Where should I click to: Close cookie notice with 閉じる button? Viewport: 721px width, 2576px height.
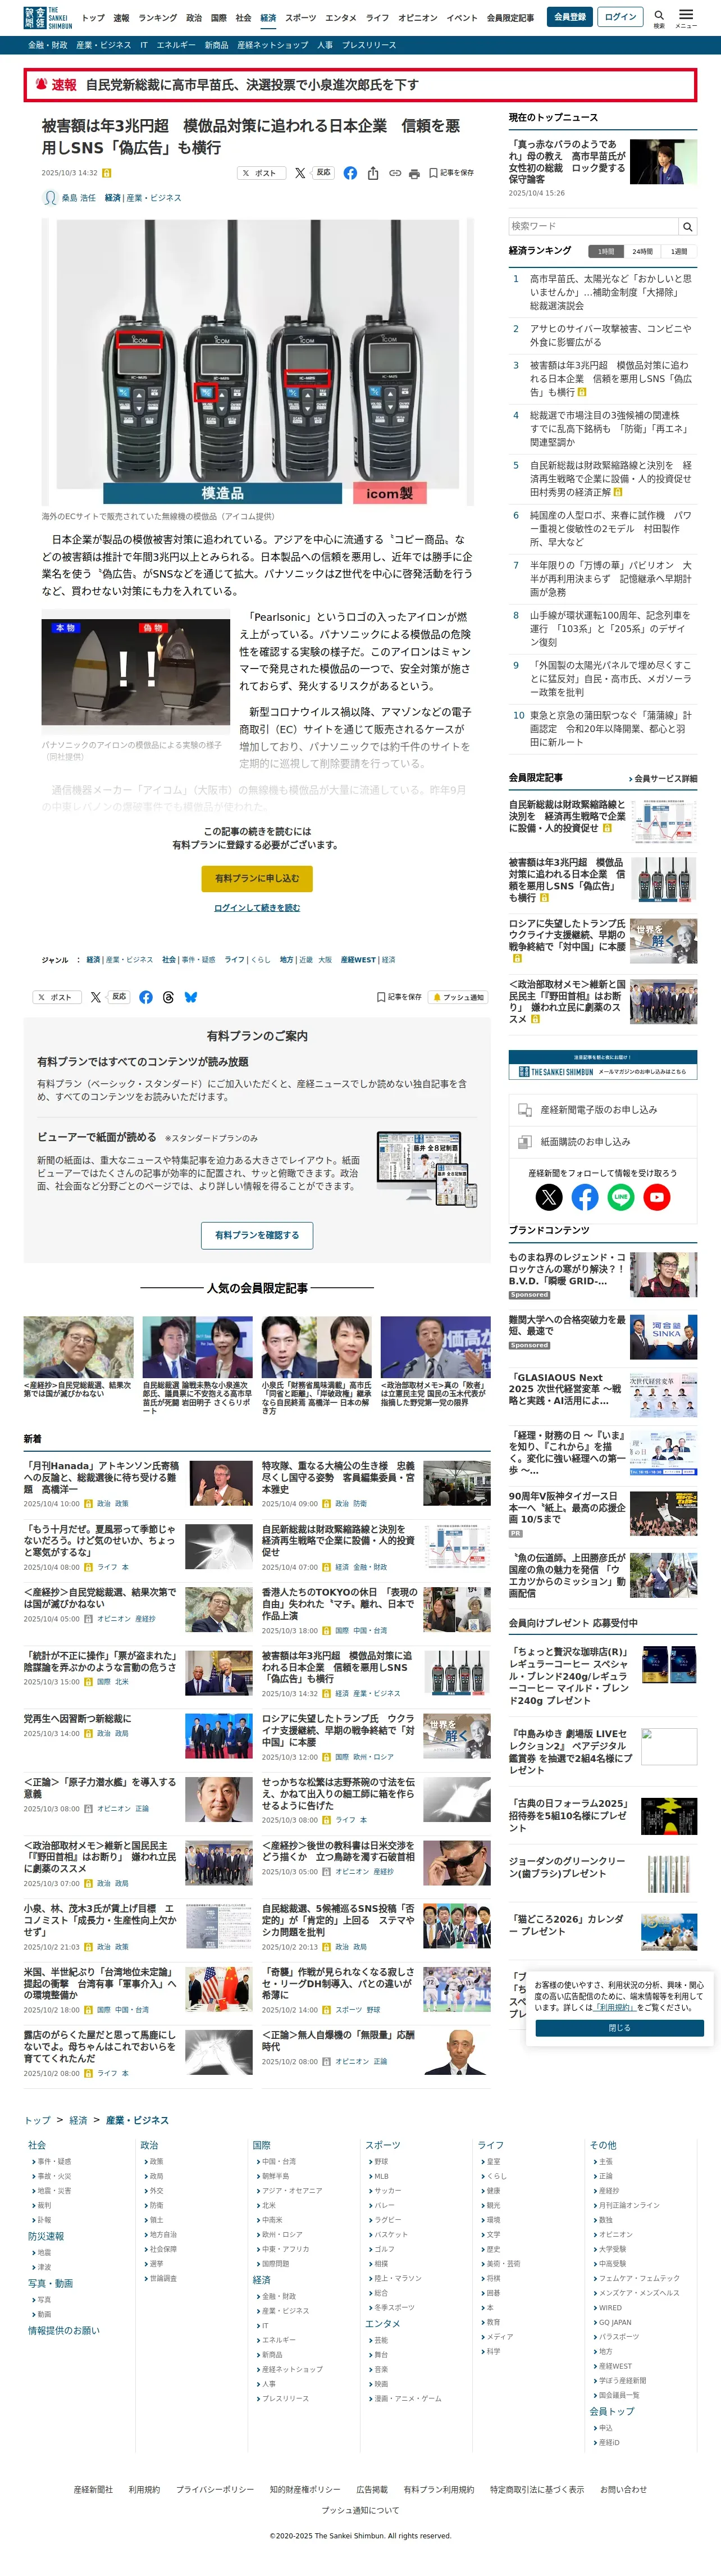point(620,2028)
